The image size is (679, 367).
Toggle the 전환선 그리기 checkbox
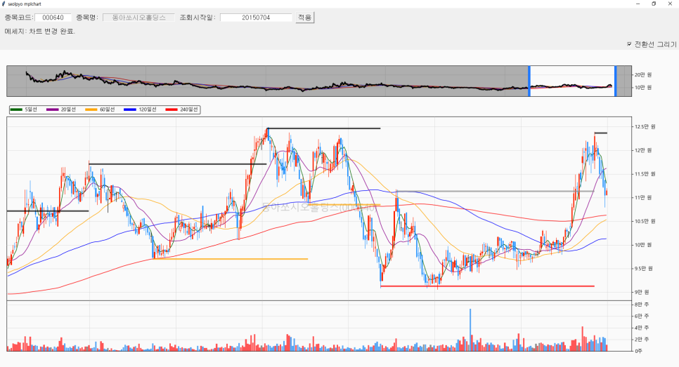[x=630, y=44]
